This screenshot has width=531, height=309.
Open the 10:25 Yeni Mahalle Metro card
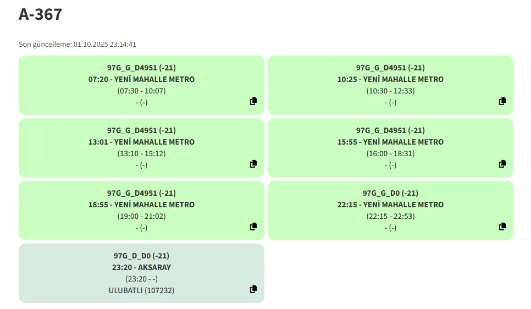[x=390, y=85]
